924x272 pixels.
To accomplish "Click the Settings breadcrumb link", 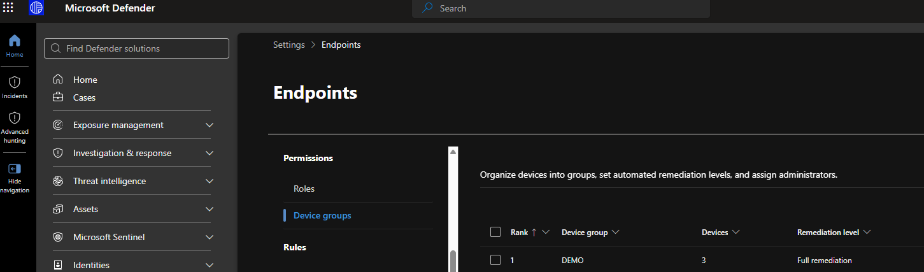I will (289, 45).
